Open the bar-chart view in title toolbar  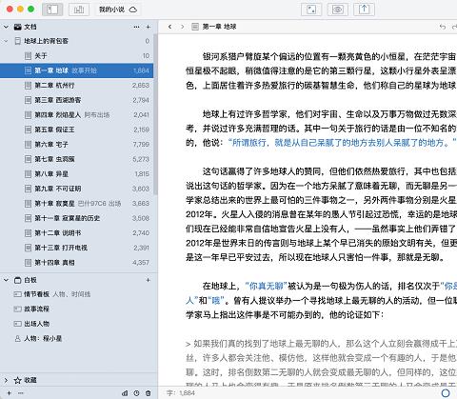click(x=79, y=10)
